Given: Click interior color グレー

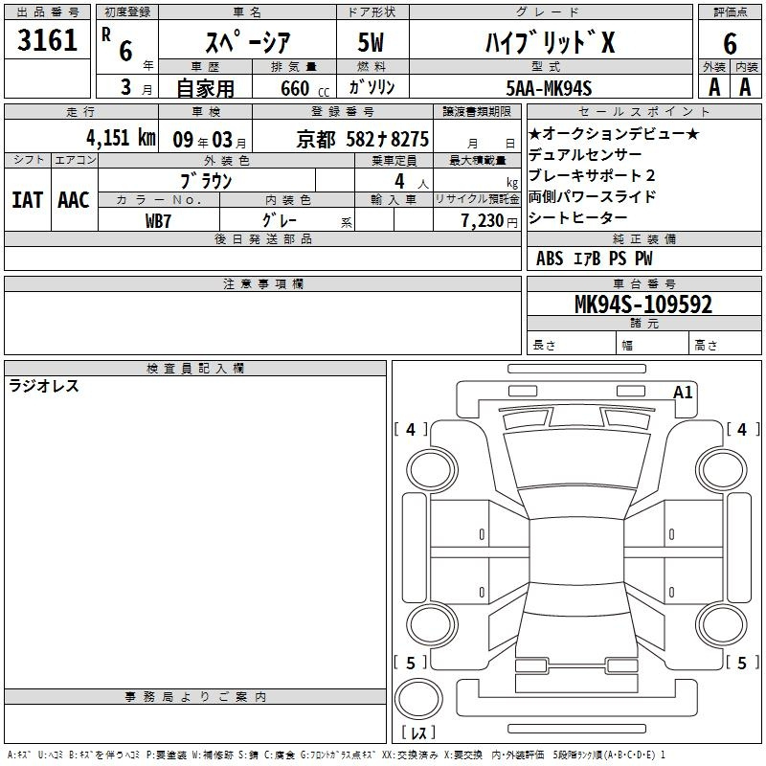Looking at the screenshot, I should [280, 220].
